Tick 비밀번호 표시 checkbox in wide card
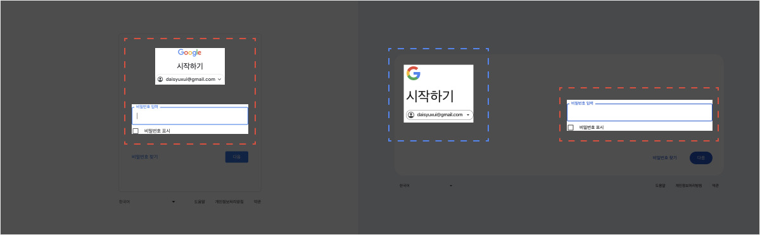760x235 pixels. [x=571, y=128]
